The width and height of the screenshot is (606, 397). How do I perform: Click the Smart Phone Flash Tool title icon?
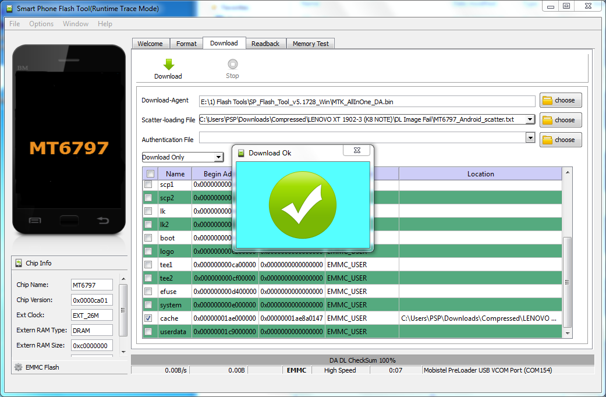tap(9, 9)
